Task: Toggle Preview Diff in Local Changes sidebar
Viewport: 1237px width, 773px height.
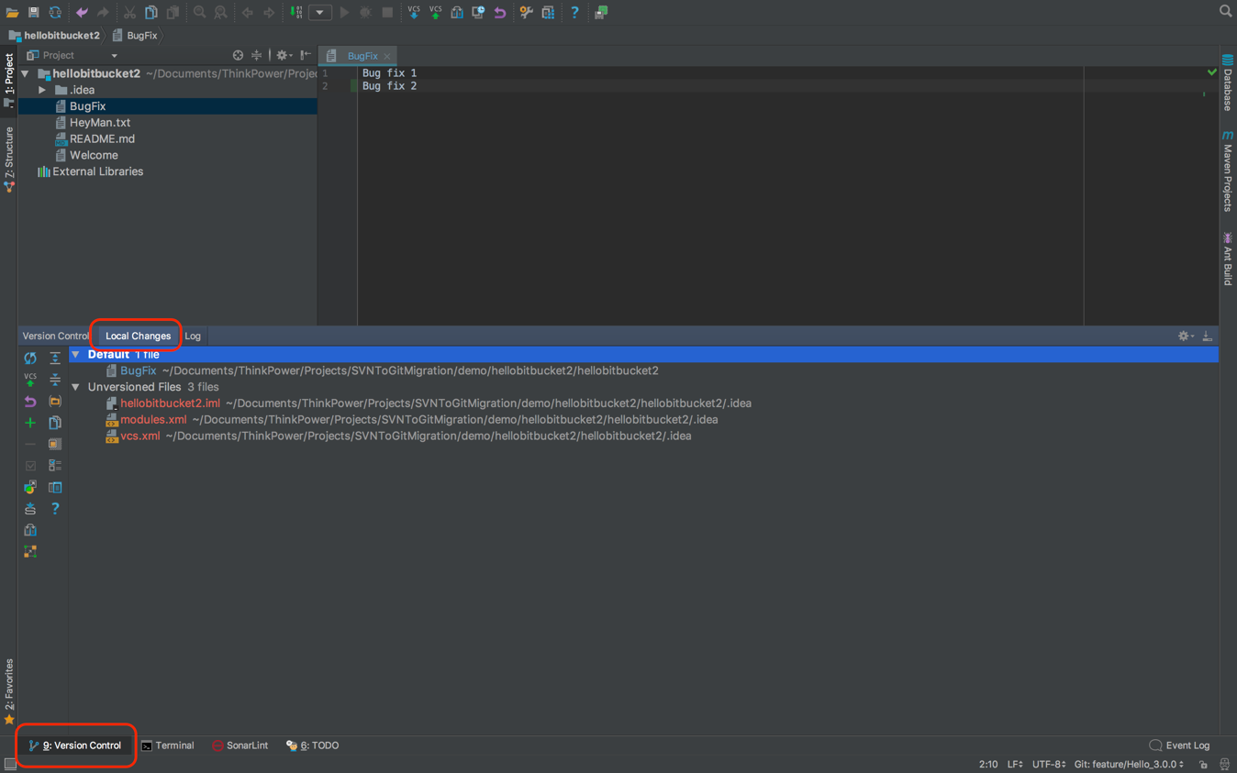Action: coord(55,487)
